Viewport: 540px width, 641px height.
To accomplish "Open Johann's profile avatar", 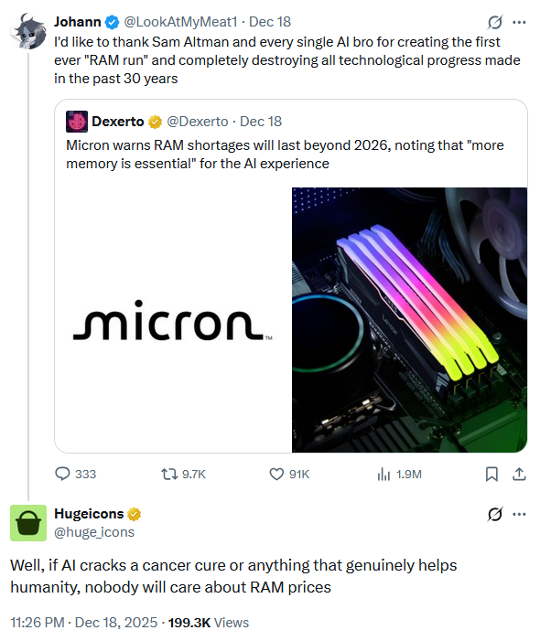I will [x=28, y=31].
